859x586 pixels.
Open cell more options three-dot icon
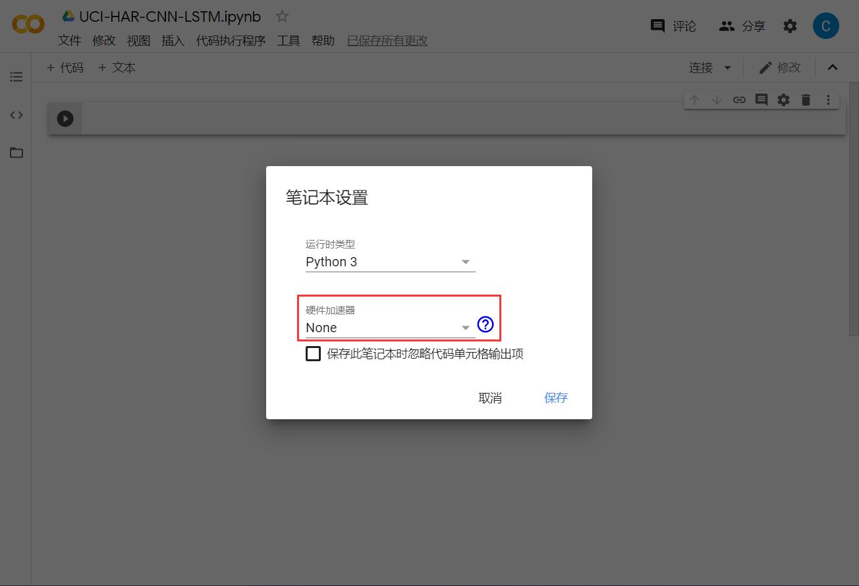pyautogui.click(x=828, y=100)
